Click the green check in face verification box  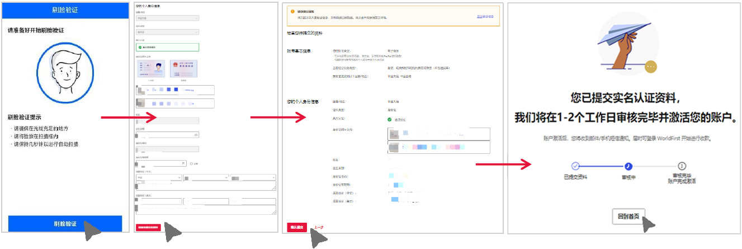point(139,48)
